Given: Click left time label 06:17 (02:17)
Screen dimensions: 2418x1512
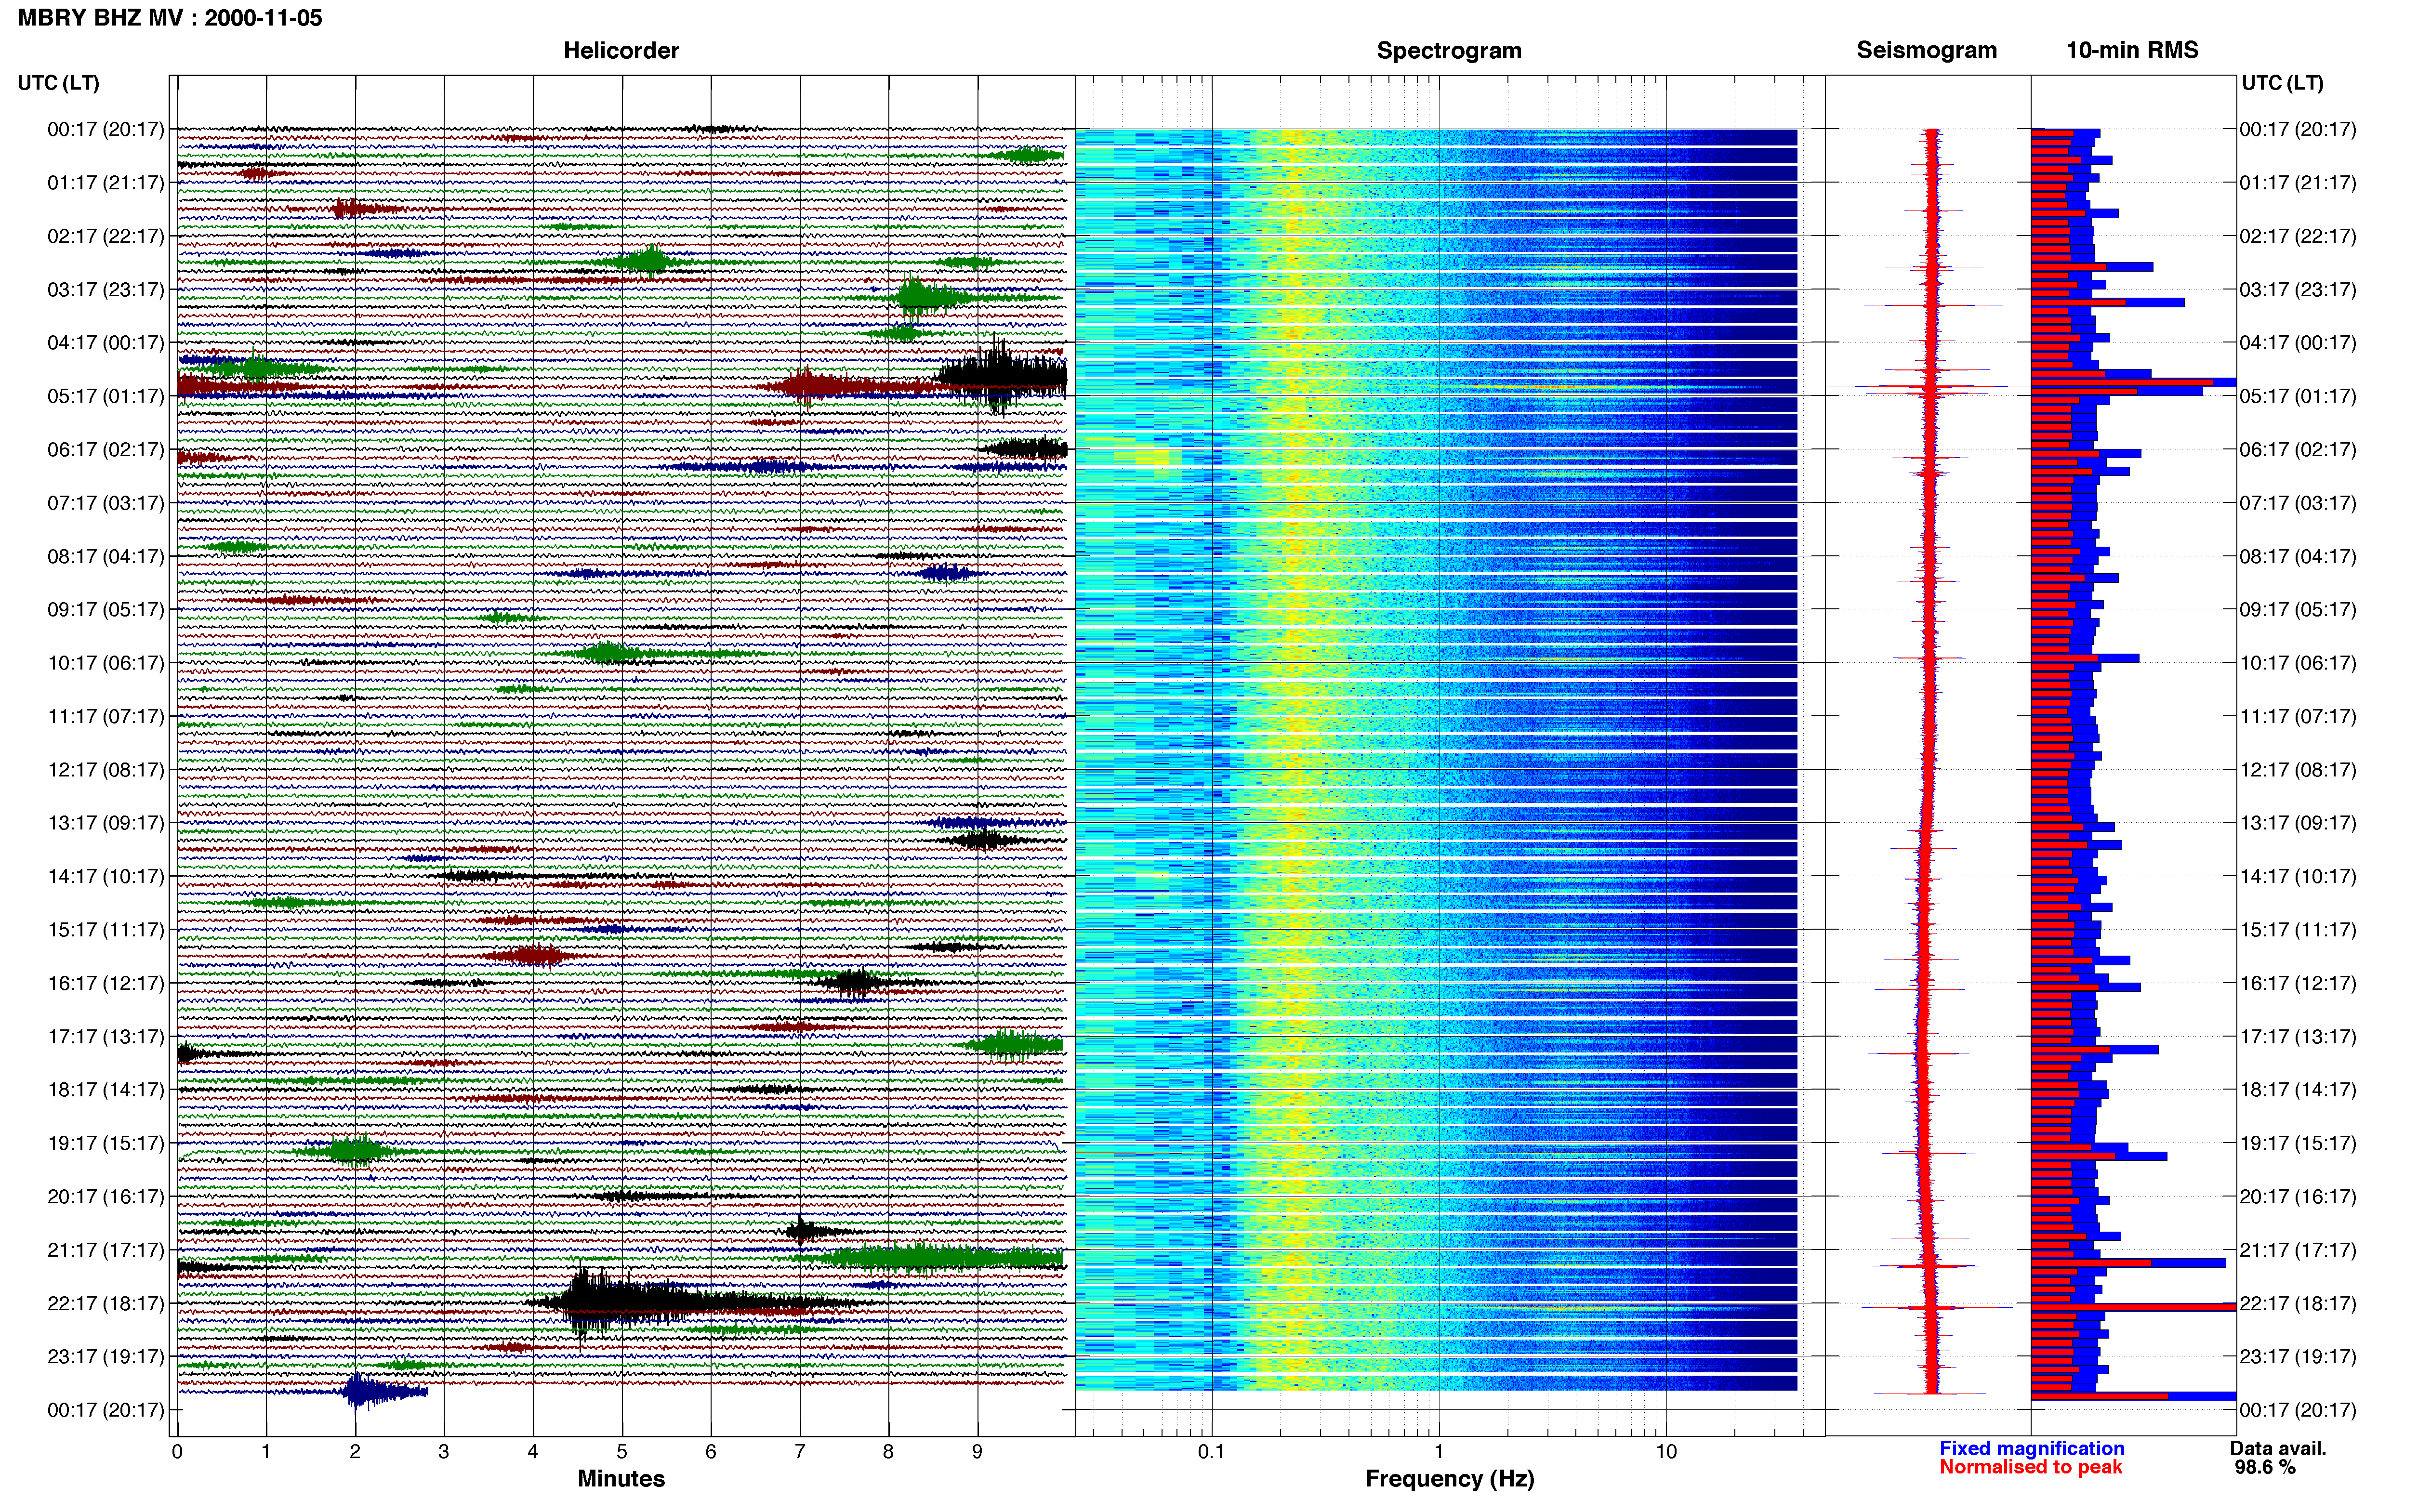Looking at the screenshot, I should (x=105, y=449).
